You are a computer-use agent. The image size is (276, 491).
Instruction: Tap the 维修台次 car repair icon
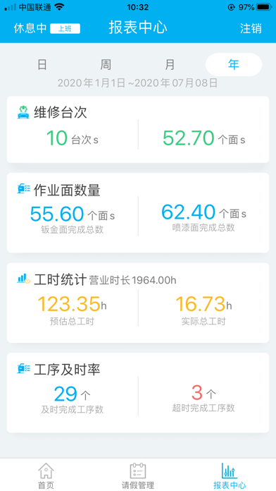23,112
